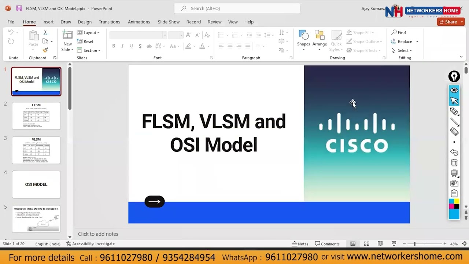Image resolution: width=469 pixels, height=264 pixels.
Task: Toggle Normal view button in status bar
Action: [x=353, y=244]
